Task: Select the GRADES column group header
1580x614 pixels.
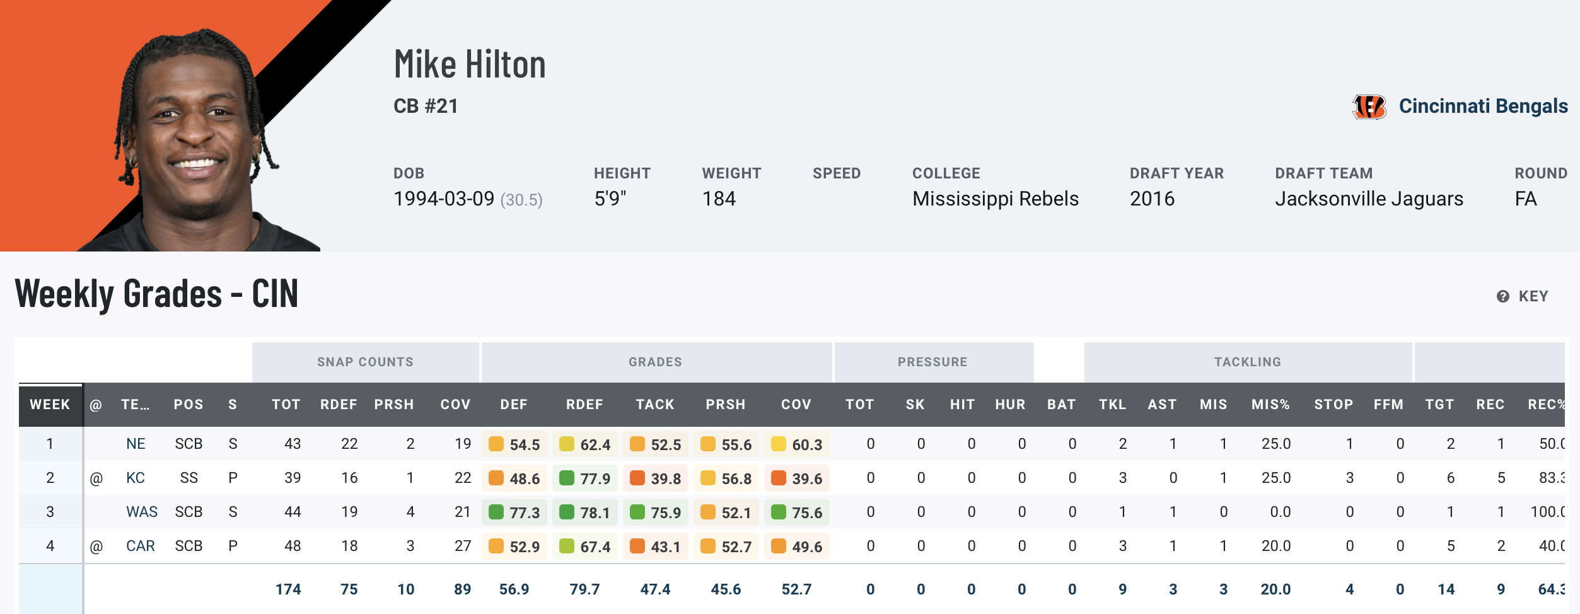Action: pos(655,362)
